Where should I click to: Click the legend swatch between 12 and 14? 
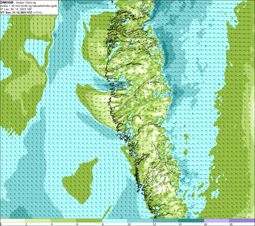point(165,220)
